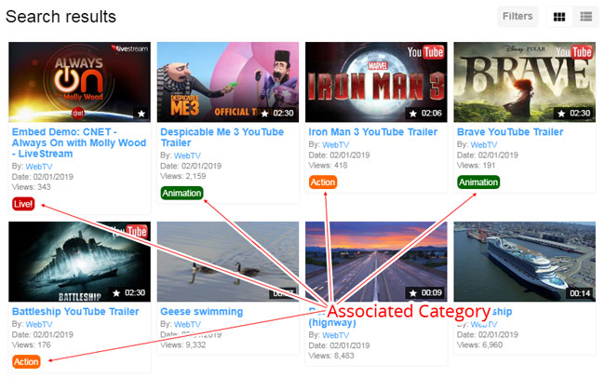Screen dimensions: 605x378
Task: Click WebTV author link under highway video
Action: pos(336,335)
